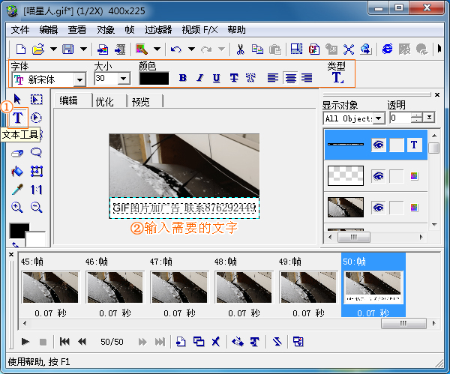Open the 编辑 menu
The image size is (450, 374).
point(49,29)
